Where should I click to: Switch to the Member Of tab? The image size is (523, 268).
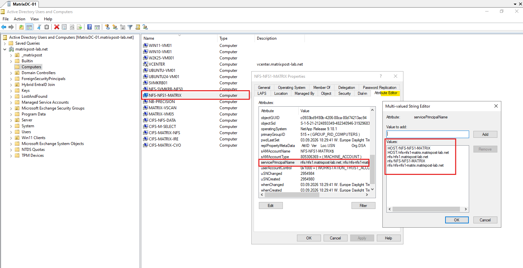pos(322,88)
